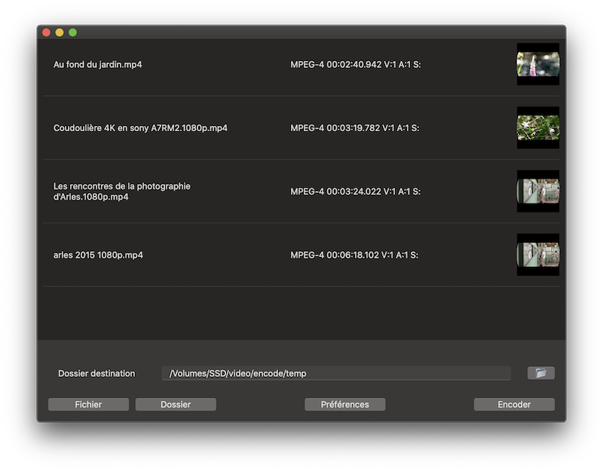This screenshot has width=603, height=471.
Task: Click the Dossier button to add folder
Action: (176, 405)
